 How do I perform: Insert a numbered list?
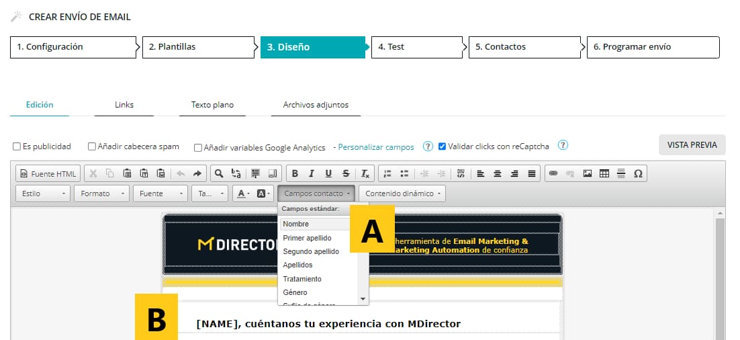pyautogui.click(x=387, y=174)
